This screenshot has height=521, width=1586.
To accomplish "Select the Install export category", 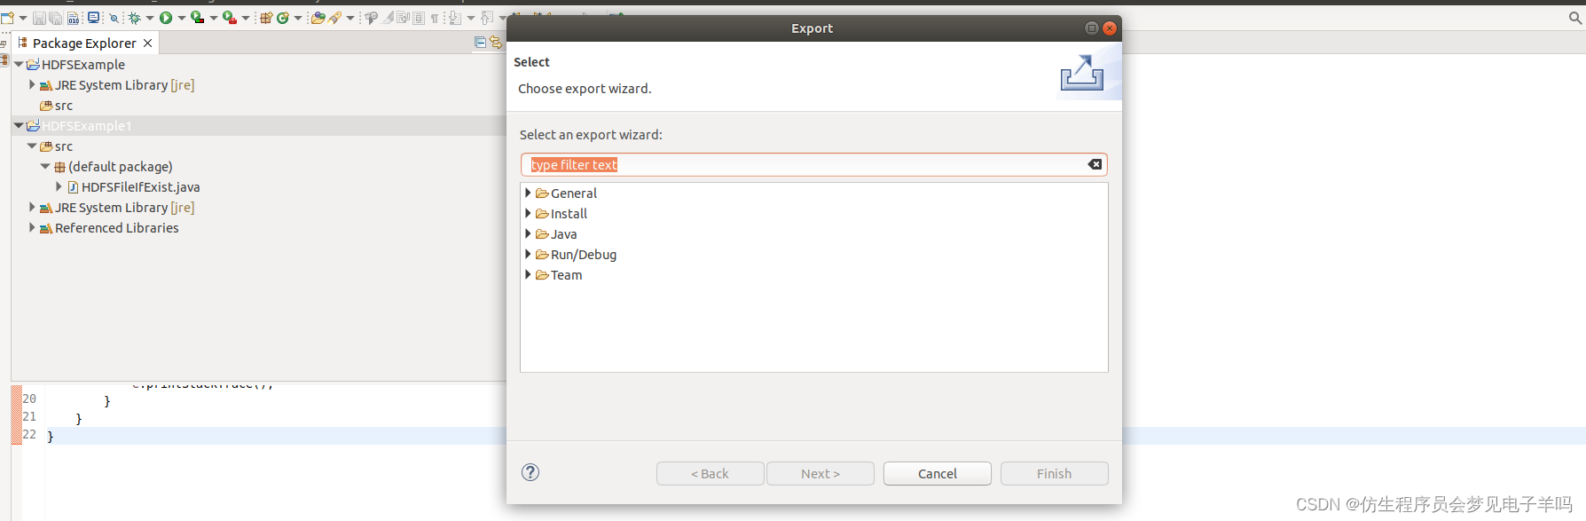I will [569, 214].
